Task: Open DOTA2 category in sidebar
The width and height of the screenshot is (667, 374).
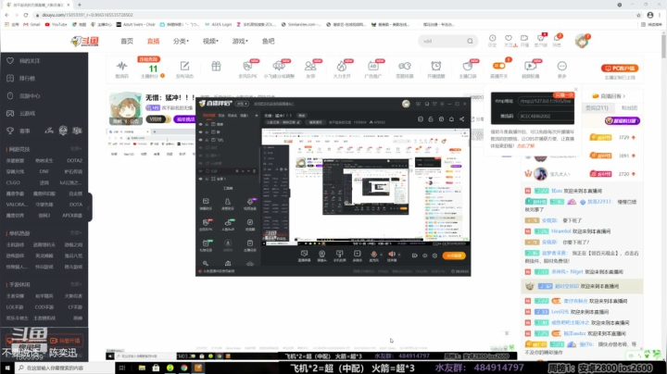Action: (x=74, y=161)
